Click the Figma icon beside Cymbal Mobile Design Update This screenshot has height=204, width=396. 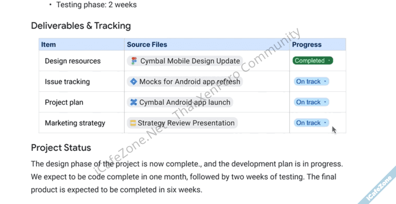[x=134, y=61]
